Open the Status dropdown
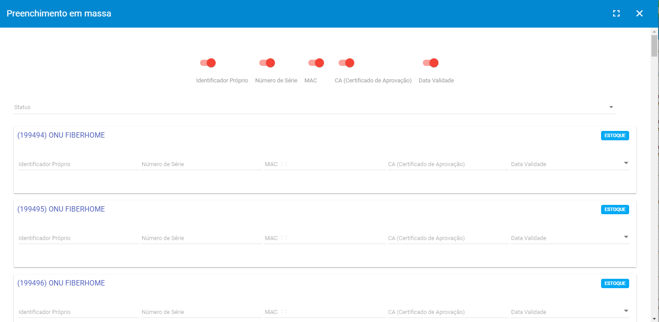This screenshot has height=322, width=659. pyautogui.click(x=315, y=107)
